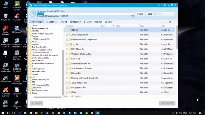Select Adobe Photoshop file in the tree
Viewport: 205px width, 115px height.
(41, 80)
